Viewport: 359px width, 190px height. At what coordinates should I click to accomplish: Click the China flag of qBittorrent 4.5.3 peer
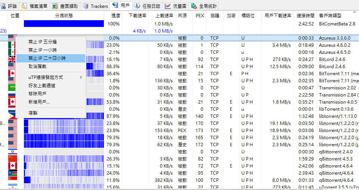pyautogui.click(x=13, y=159)
